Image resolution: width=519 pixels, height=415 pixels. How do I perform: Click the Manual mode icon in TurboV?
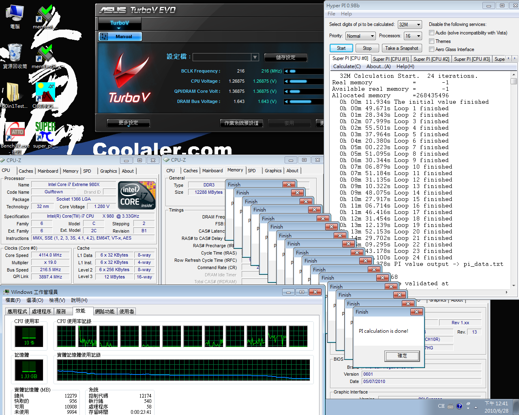point(104,36)
